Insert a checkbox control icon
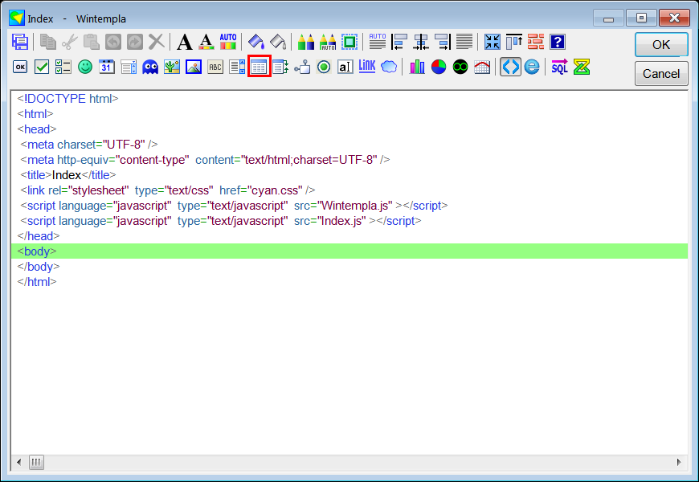The height and width of the screenshot is (482, 699). point(42,67)
